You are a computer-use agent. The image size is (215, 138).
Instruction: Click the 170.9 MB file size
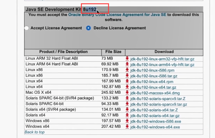click(110, 70)
